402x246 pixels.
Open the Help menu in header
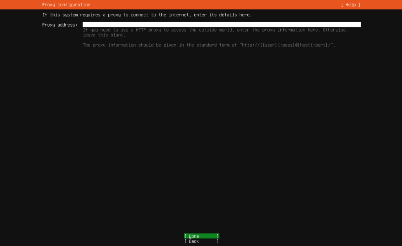click(x=350, y=5)
